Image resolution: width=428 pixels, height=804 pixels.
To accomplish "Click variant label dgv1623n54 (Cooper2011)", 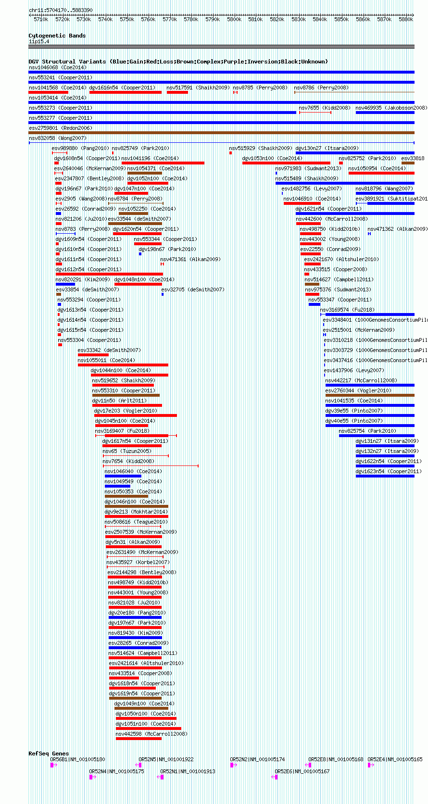I will (389, 471).
